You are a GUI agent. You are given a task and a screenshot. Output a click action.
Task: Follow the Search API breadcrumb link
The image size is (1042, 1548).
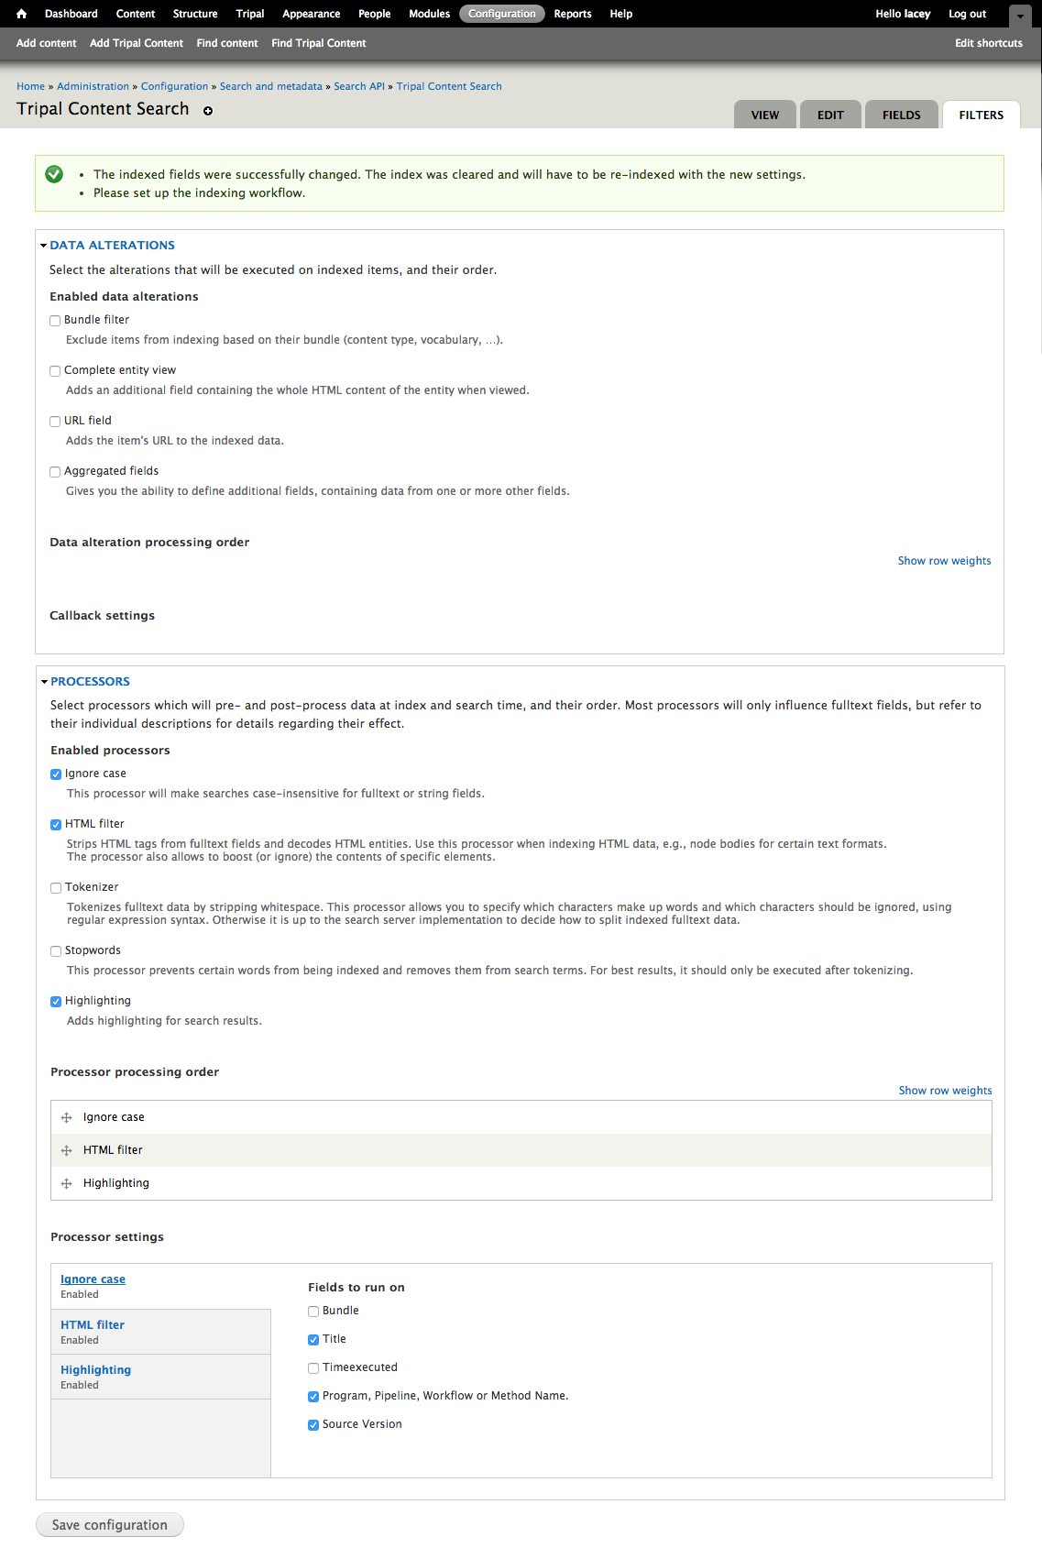click(x=358, y=86)
